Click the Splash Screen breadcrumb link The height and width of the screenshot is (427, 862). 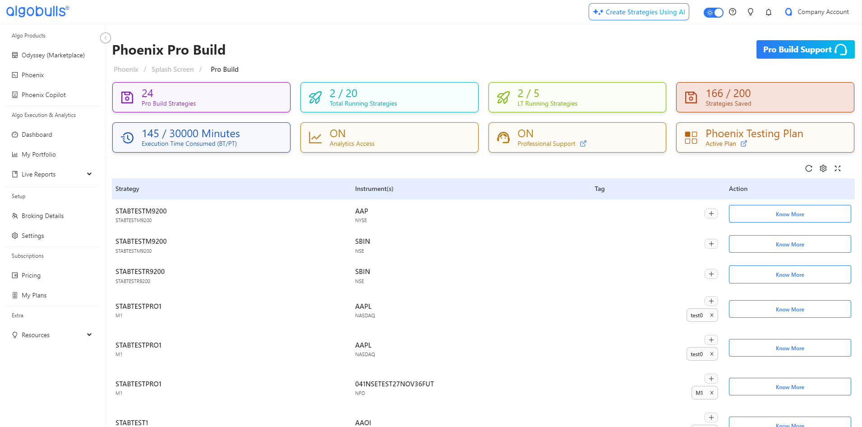(172, 70)
